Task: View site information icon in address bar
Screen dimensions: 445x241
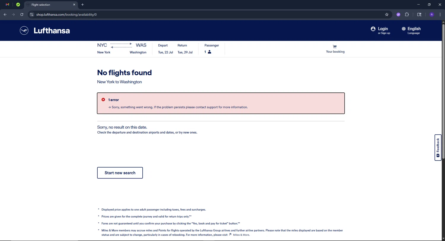Action: [x=32, y=15]
